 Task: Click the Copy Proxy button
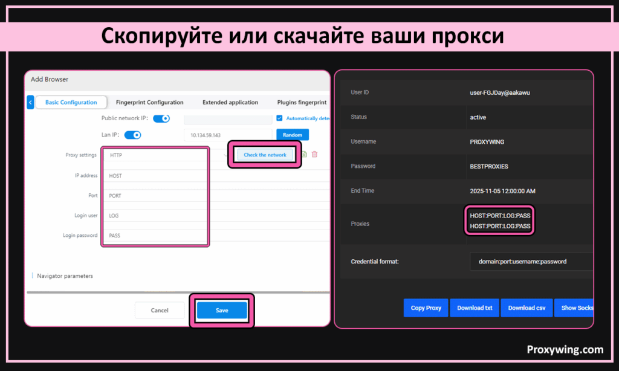(426, 308)
